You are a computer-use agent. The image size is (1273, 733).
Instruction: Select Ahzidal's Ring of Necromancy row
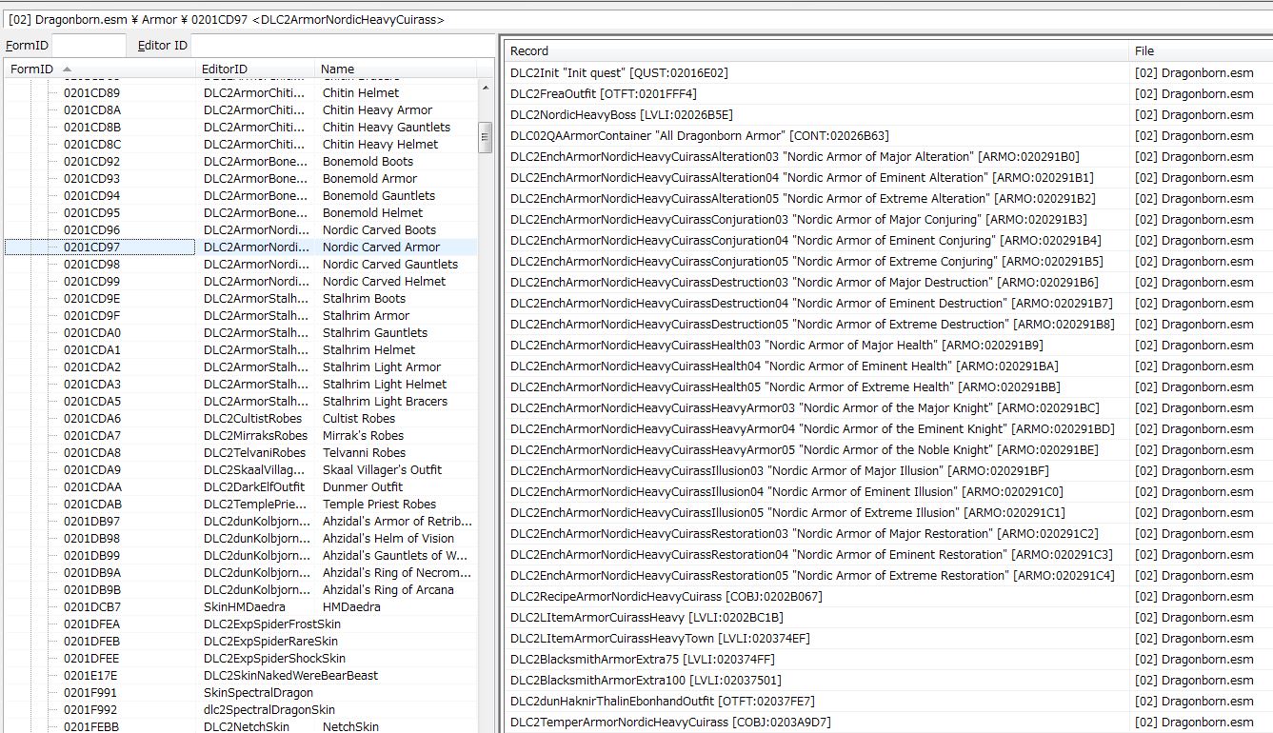[241, 573]
